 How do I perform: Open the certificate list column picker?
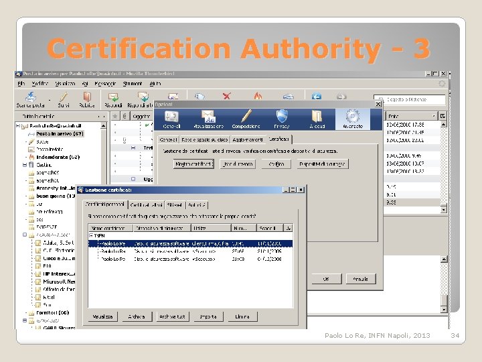(288, 228)
